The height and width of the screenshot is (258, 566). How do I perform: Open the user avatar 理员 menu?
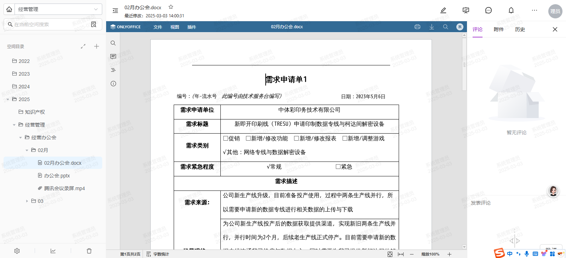click(x=555, y=11)
